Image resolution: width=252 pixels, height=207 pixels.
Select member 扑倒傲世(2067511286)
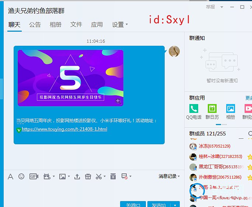point(220,177)
